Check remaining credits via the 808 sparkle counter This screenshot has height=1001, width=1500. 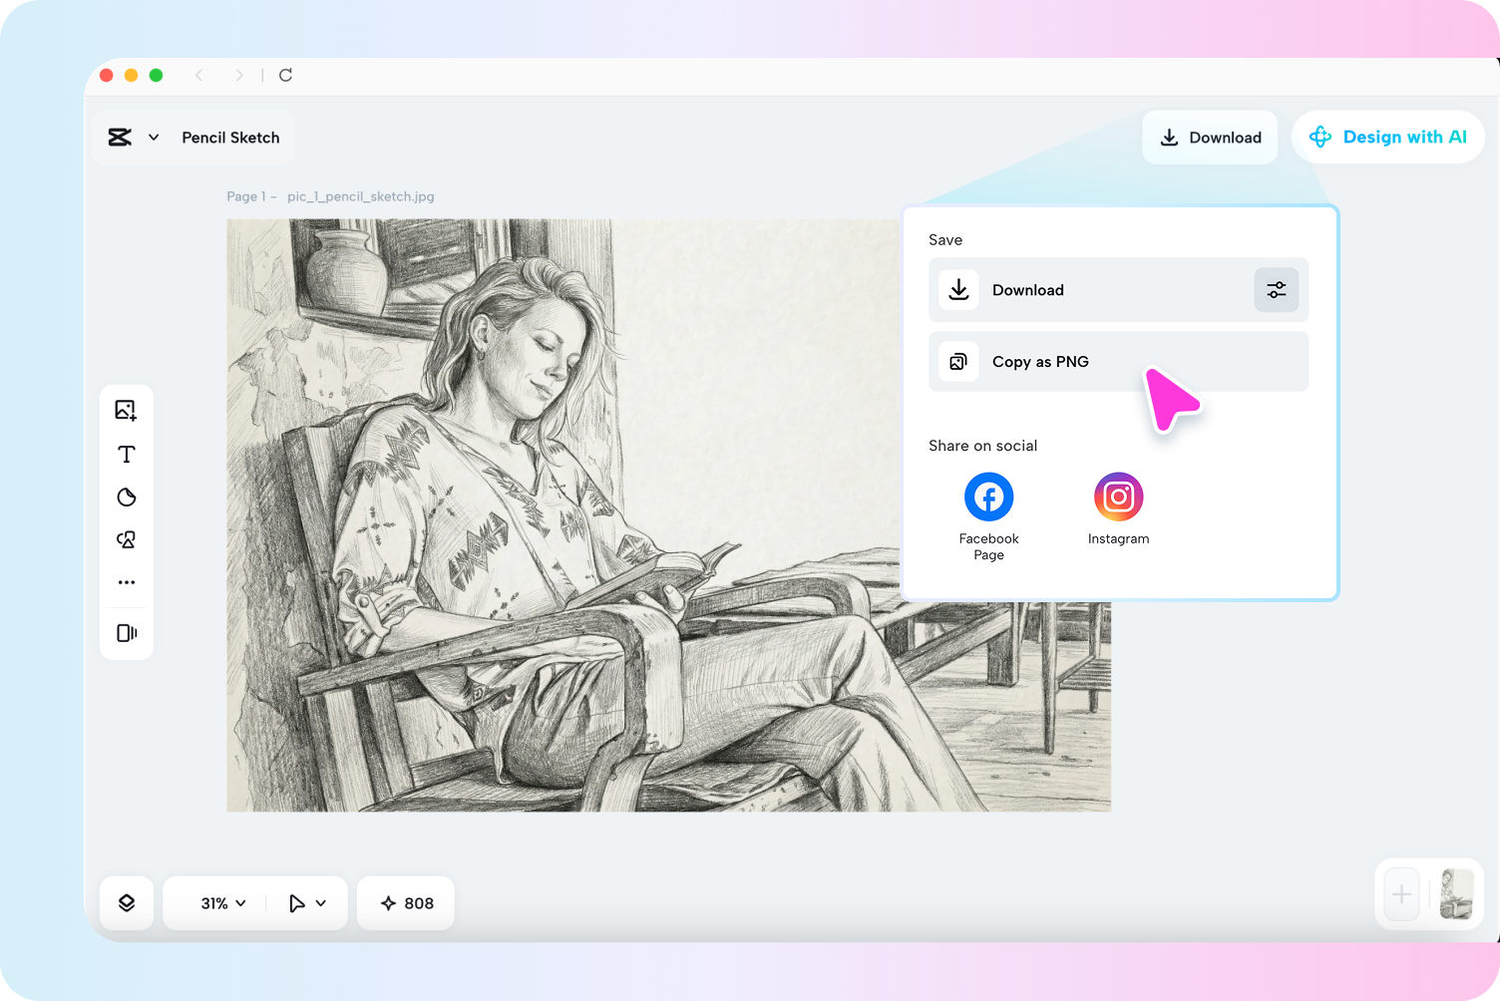pos(405,902)
